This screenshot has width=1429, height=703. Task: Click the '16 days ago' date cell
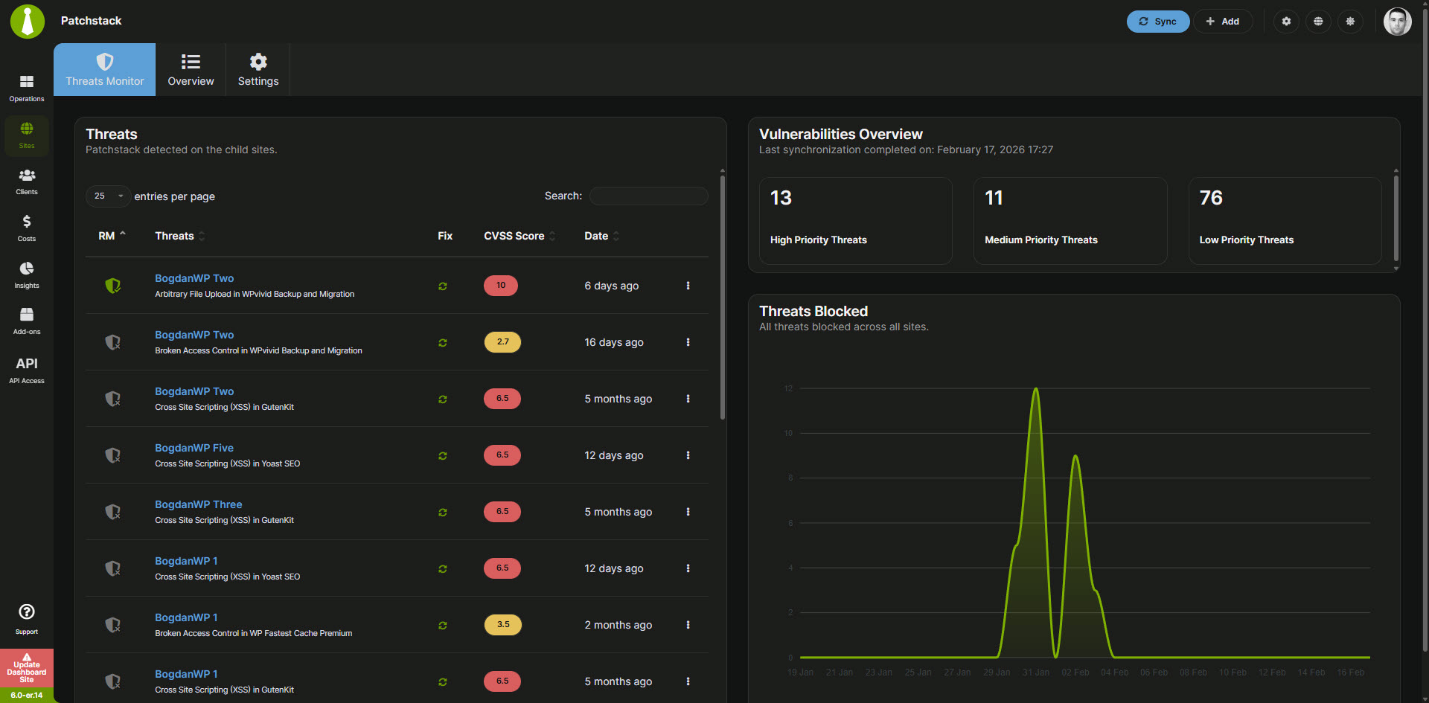pyautogui.click(x=614, y=342)
